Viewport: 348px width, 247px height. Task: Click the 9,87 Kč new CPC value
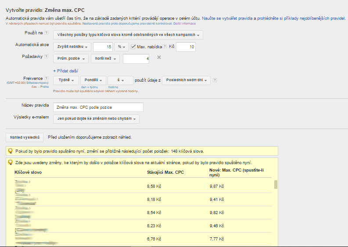[217, 186]
